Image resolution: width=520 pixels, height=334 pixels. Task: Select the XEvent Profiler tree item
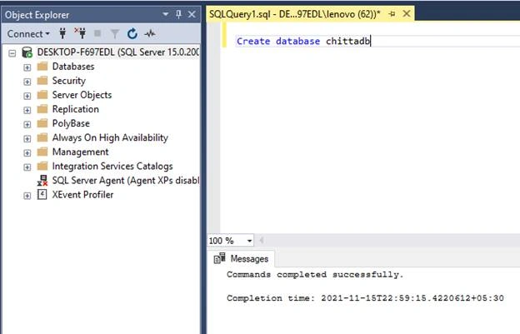(82, 195)
